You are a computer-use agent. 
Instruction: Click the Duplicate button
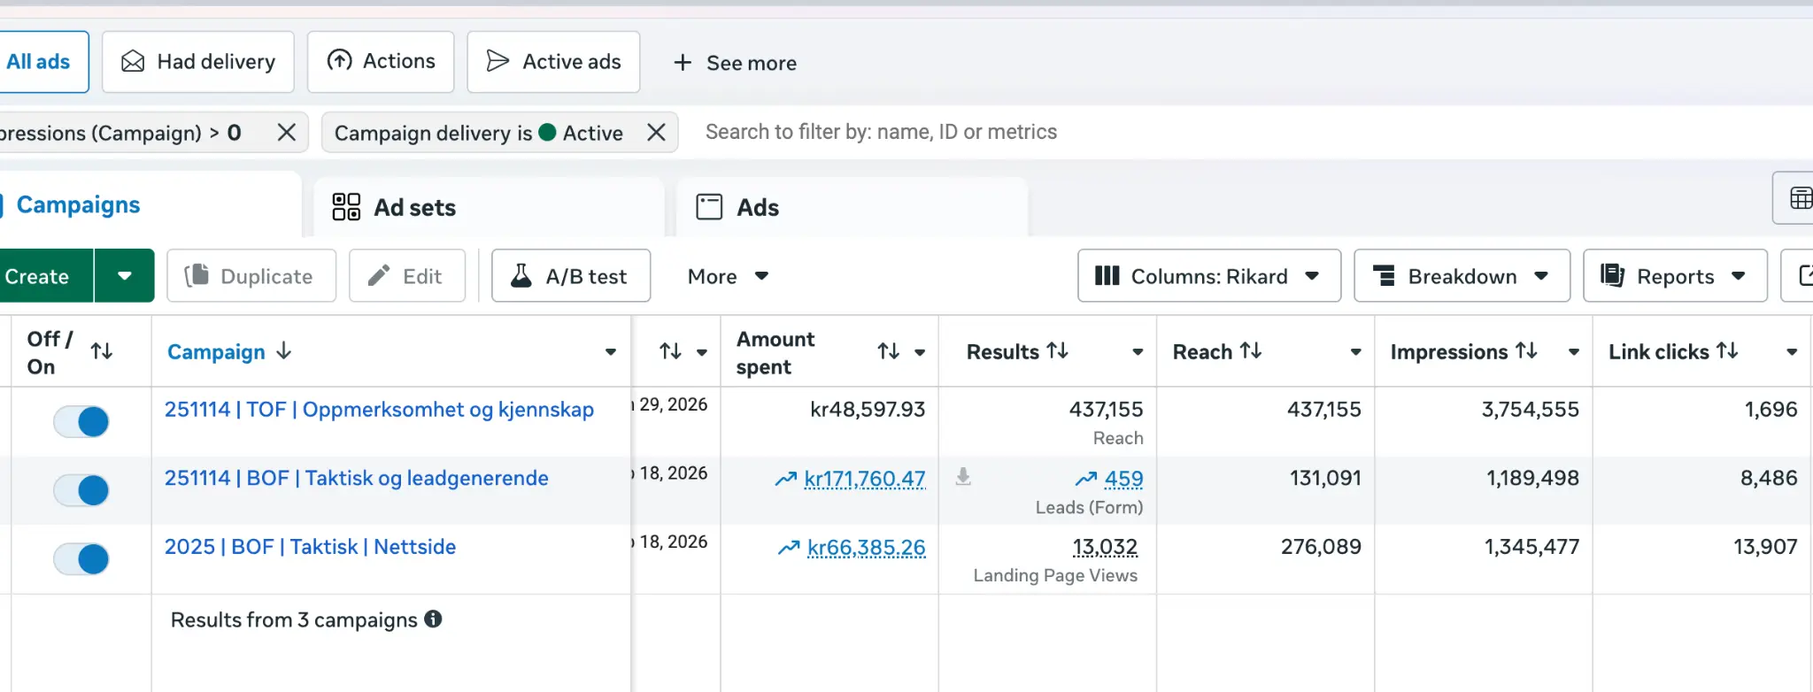coord(251,276)
